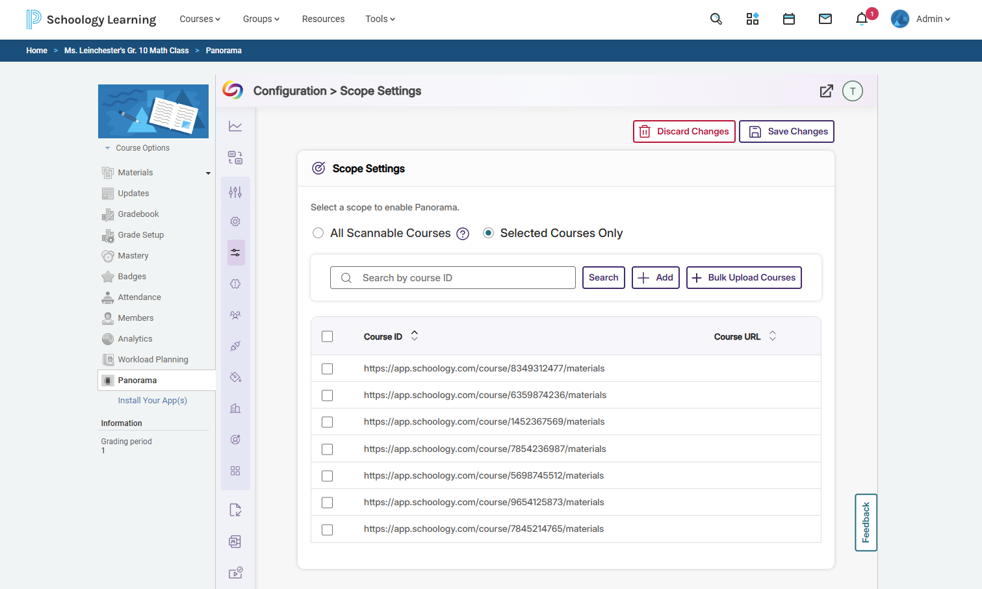982x589 pixels.
Task: Click the Bulk Upload Courses button
Action: [744, 277]
